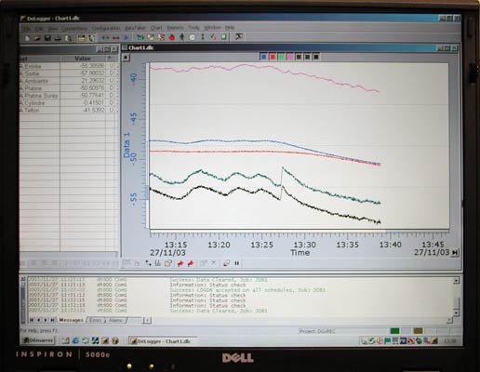Click the first red pin chart icon
Viewport: 480px width, 372px height.
(180, 263)
